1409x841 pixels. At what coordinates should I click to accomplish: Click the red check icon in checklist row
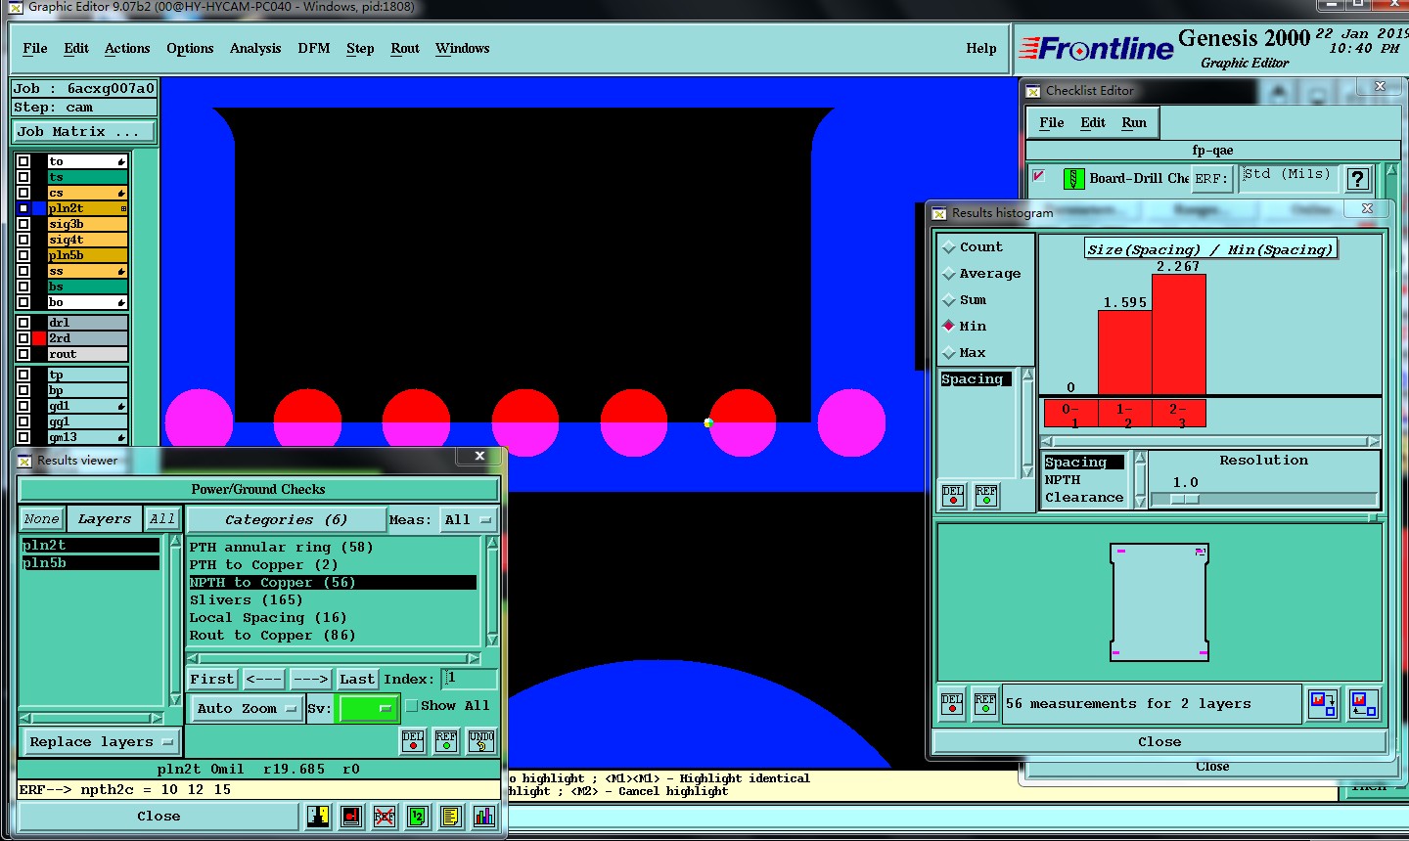coord(1039,176)
